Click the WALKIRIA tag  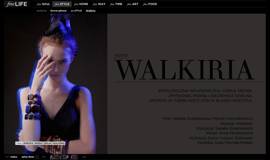(58, 144)
